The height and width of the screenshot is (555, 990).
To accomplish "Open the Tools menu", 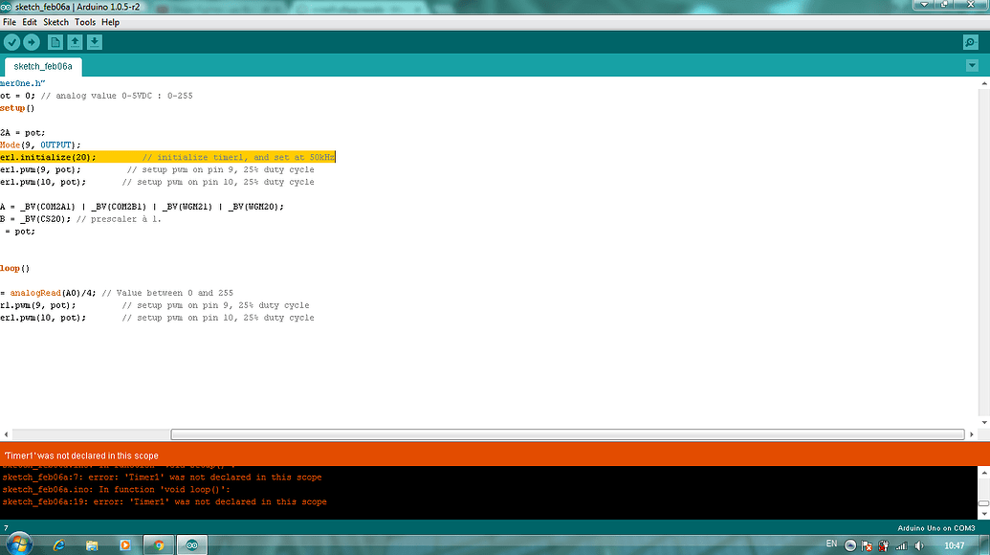I will (85, 21).
